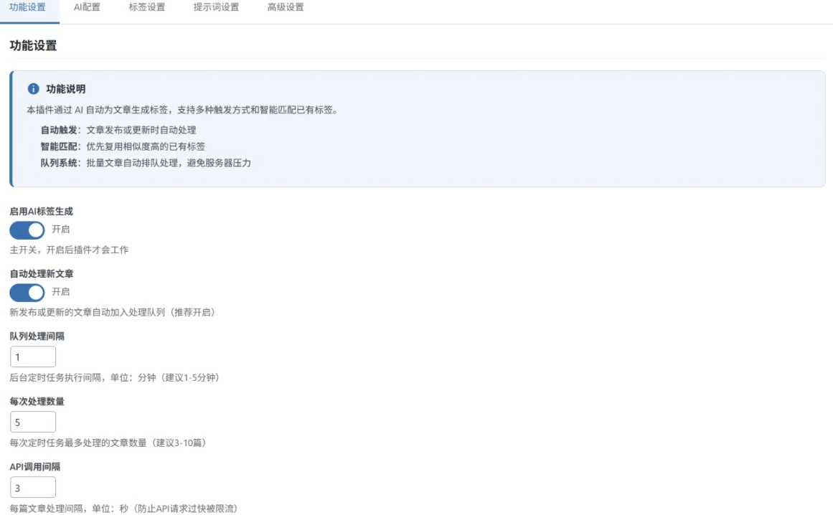Click the 功能设置 section heading
This screenshot has width=833, height=515.
point(33,46)
